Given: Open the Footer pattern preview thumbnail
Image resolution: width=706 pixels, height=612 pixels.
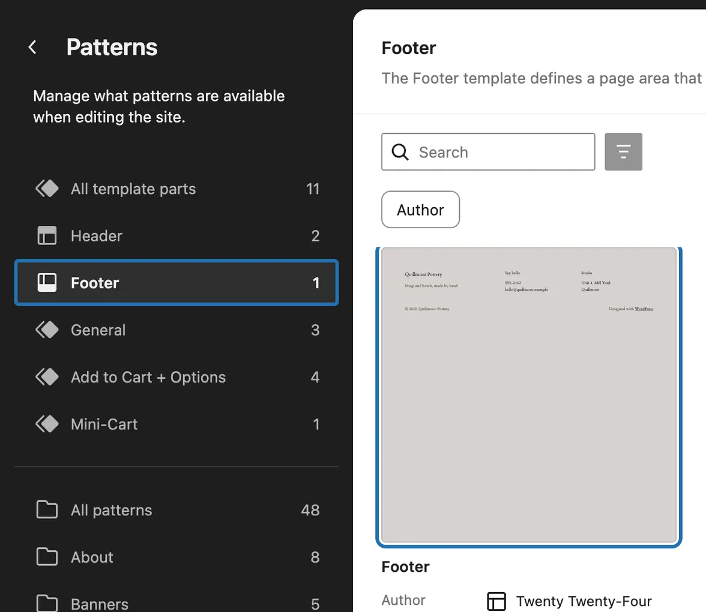Looking at the screenshot, I should click(x=528, y=395).
